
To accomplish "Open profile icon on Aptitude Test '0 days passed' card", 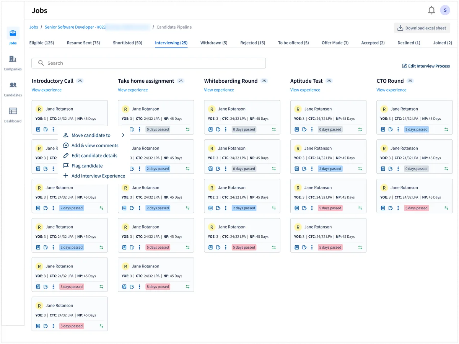I will point(296,129).
